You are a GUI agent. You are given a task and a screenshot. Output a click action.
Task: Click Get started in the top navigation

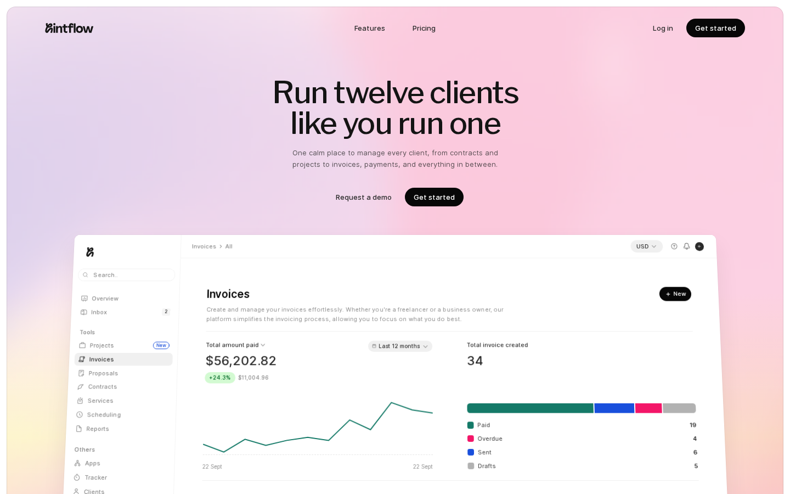tap(715, 28)
